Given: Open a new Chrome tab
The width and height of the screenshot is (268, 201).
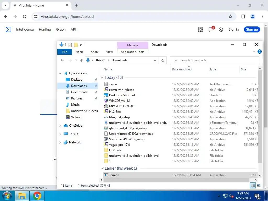Looking at the screenshot, I should (x=76, y=5).
